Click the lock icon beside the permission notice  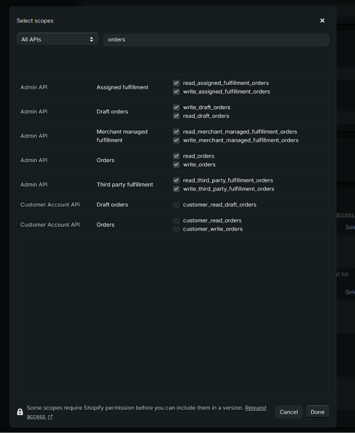[19, 412]
